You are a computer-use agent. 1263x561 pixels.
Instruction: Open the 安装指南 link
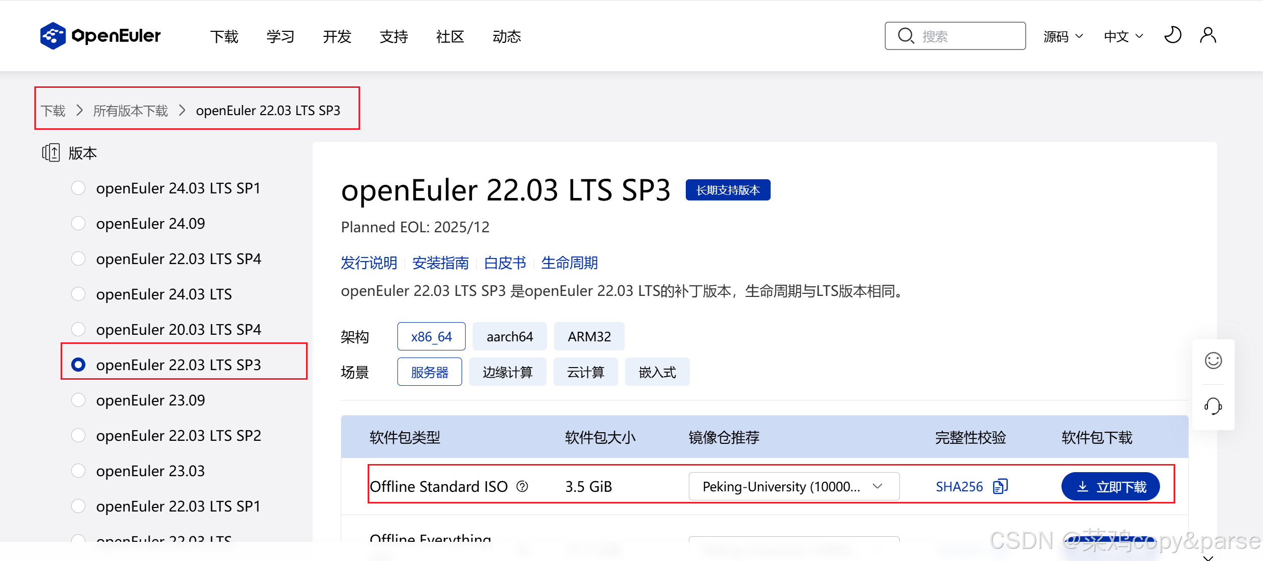coord(440,263)
